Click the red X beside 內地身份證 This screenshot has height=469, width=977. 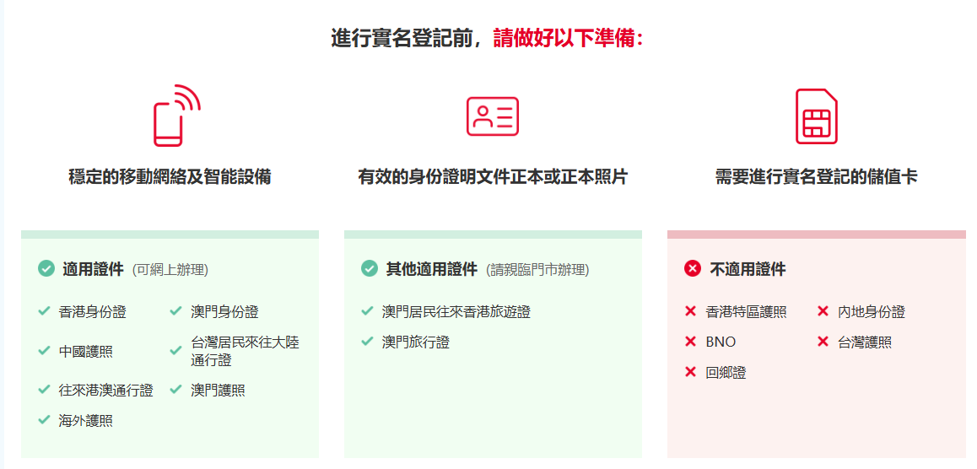(823, 311)
